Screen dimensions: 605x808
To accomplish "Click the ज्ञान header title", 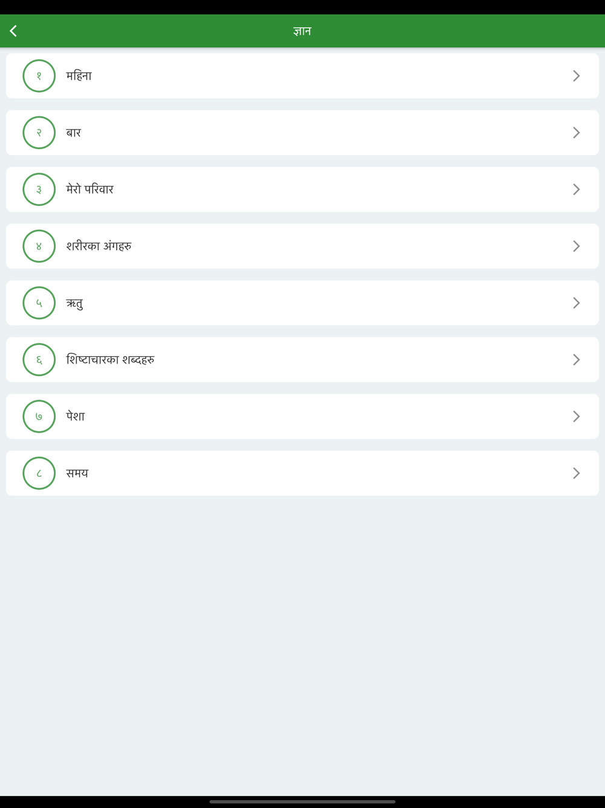I will (x=302, y=31).
